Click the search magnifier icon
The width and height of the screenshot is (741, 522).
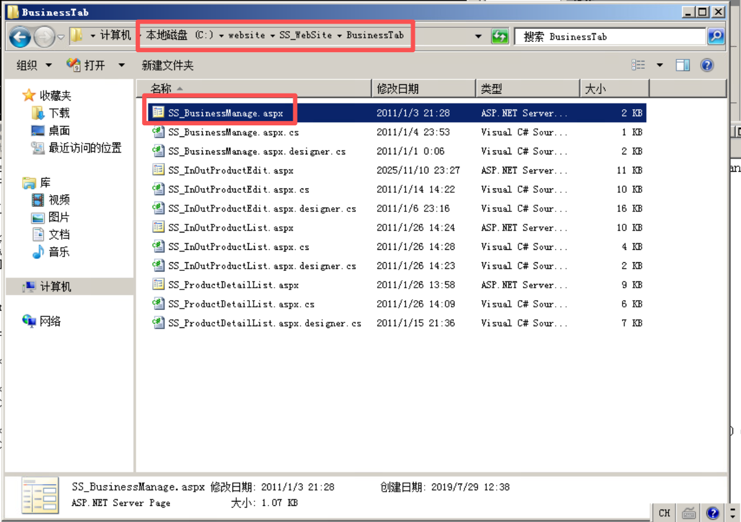coord(715,37)
